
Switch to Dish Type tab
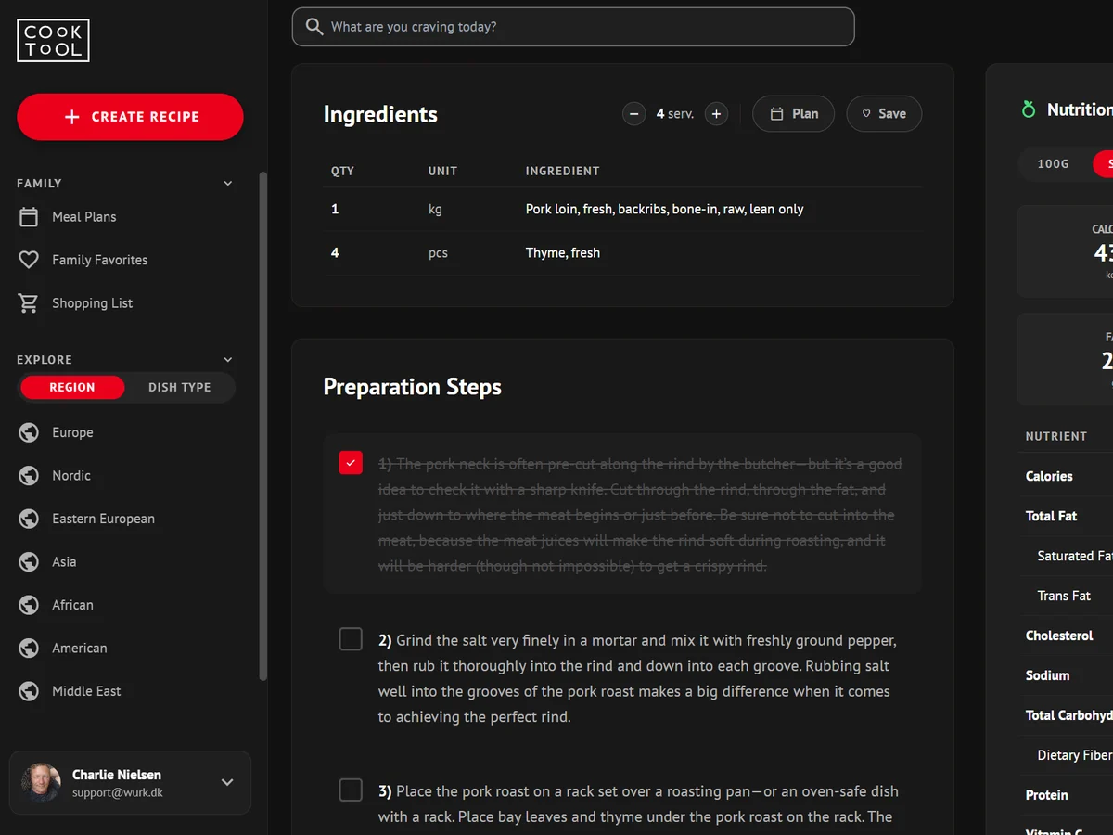point(180,388)
